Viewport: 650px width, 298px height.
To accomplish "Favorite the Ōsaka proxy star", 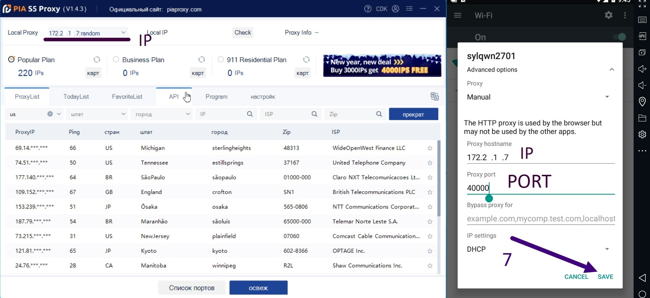I will pyautogui.click(x=430, y=207).
